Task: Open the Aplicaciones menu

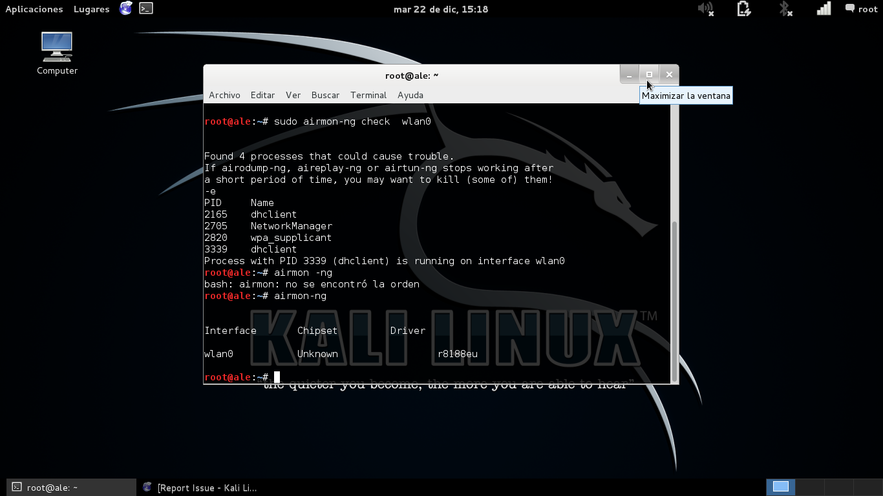Action: coord(34,9)
